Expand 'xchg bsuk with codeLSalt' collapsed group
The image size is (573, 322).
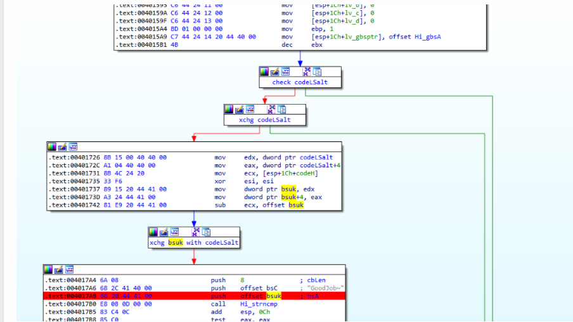[206, 232]
